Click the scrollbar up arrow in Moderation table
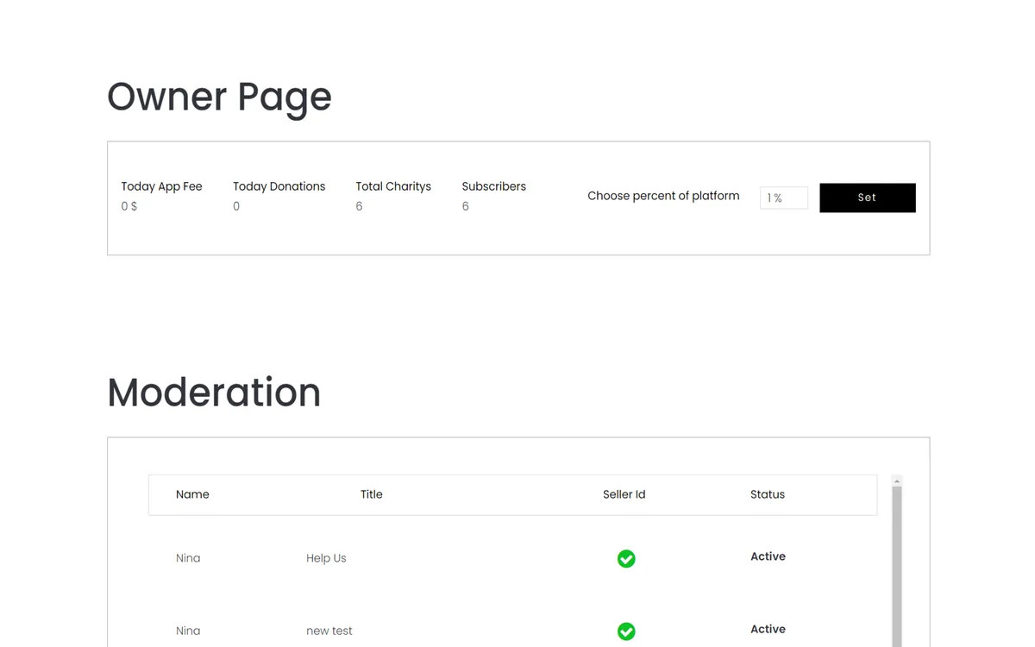This screenshot has height=647, width=1035. (x=897, y=481)
